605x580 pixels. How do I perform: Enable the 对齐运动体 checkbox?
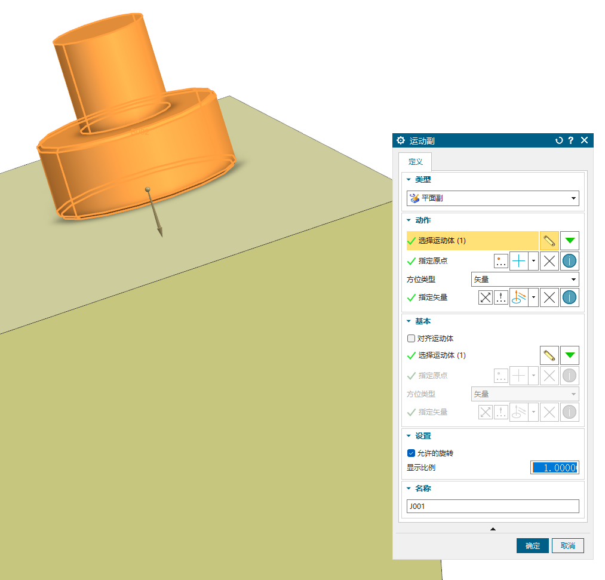click(411, 339)
